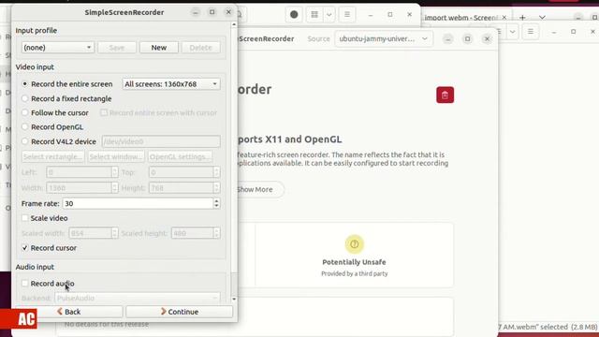Click the recorder settings scrollbar up arrow
The width and height of the screenshot is (599, 337).
click(234, 25)
